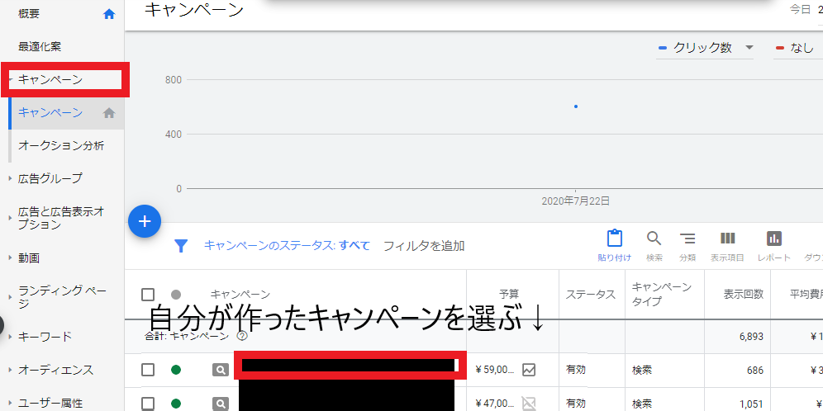
Task: Click search-type icon in ¥47,00 row
Action: pyautogui.click(x=221, y=404)
